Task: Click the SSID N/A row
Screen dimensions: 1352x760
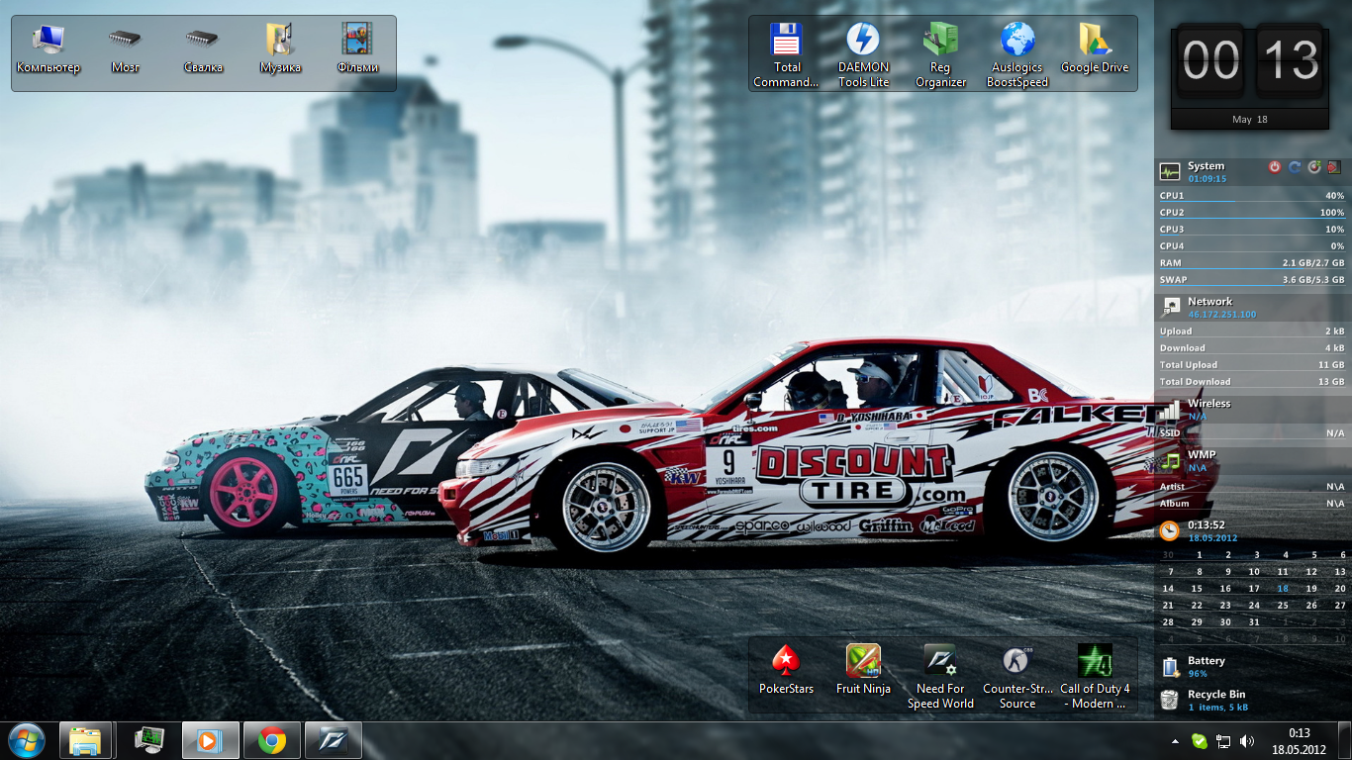Action: pos(1252,433)
